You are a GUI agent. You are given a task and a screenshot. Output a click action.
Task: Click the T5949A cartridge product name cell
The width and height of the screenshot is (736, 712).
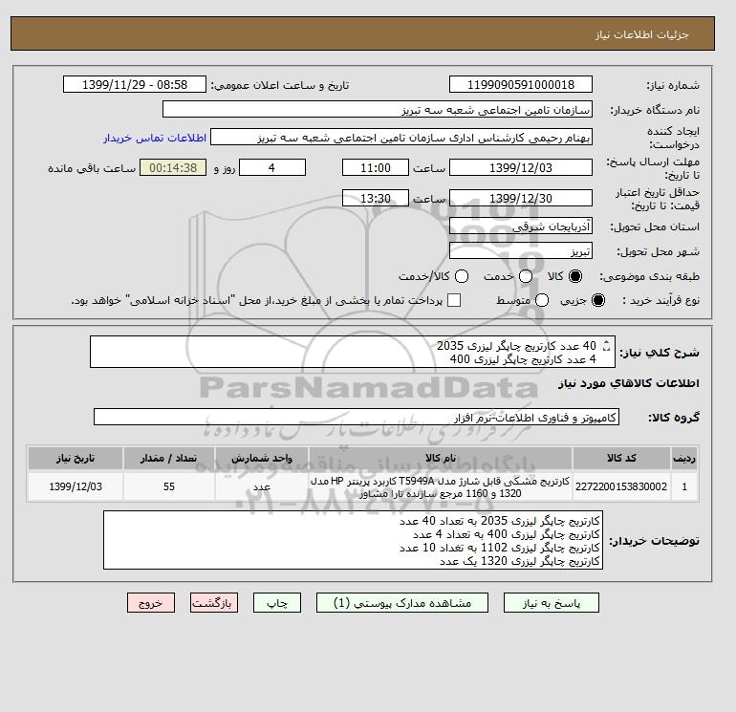click(x=441, y=486)
